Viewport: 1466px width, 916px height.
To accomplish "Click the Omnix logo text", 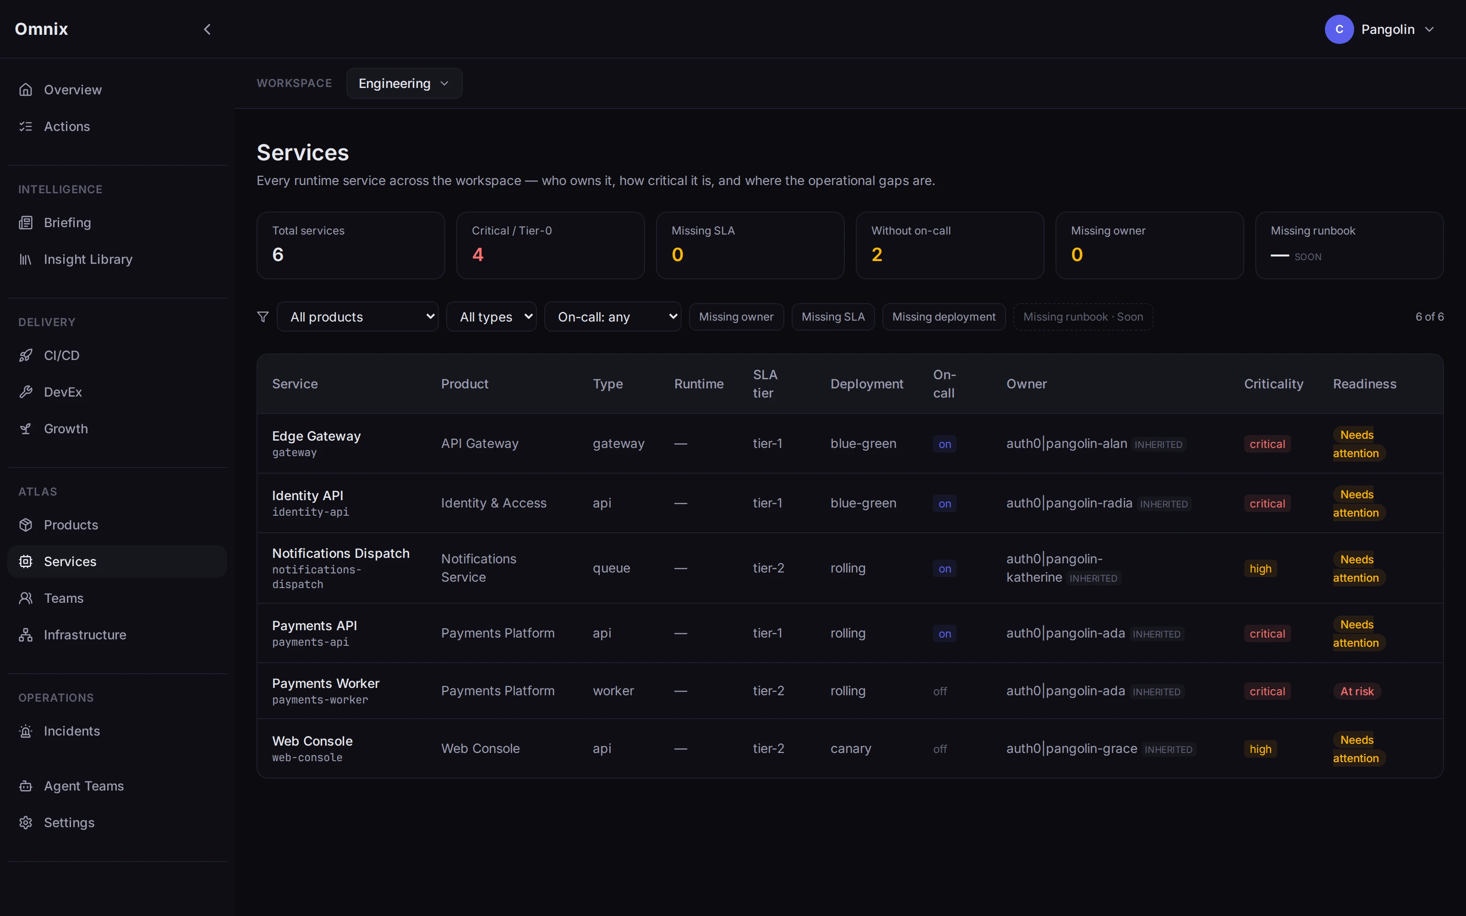I will (x=41, y=29).
